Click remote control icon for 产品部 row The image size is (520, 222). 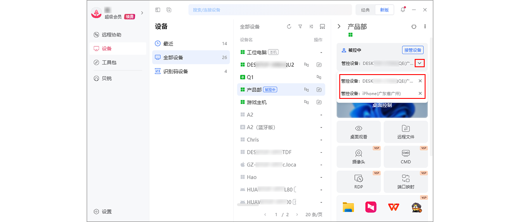[x=306, y=90]
